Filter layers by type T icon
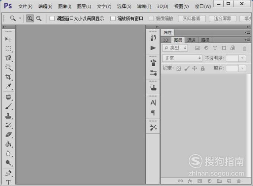The image size is (253, 186). point(215,48)
